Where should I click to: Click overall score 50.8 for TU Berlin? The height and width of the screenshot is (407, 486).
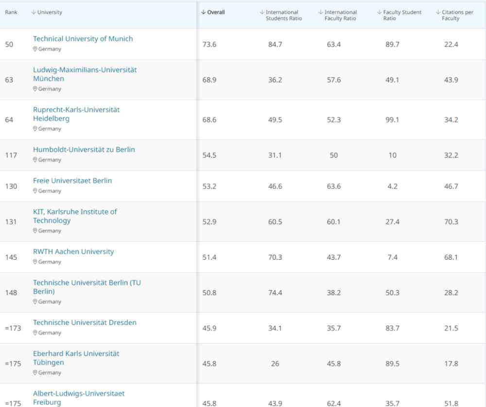[x=209, y=293]
